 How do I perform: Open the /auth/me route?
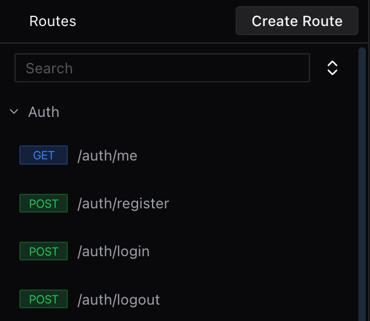[x=107, y=156]
